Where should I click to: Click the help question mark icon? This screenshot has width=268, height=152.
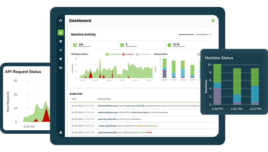click(x=61, y=133)
